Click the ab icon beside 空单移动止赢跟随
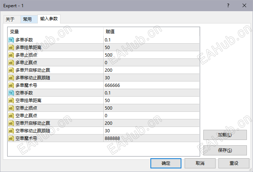 [x=11, y=131]
